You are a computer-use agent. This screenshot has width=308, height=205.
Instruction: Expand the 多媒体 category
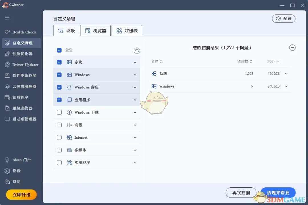coord(135,150)
